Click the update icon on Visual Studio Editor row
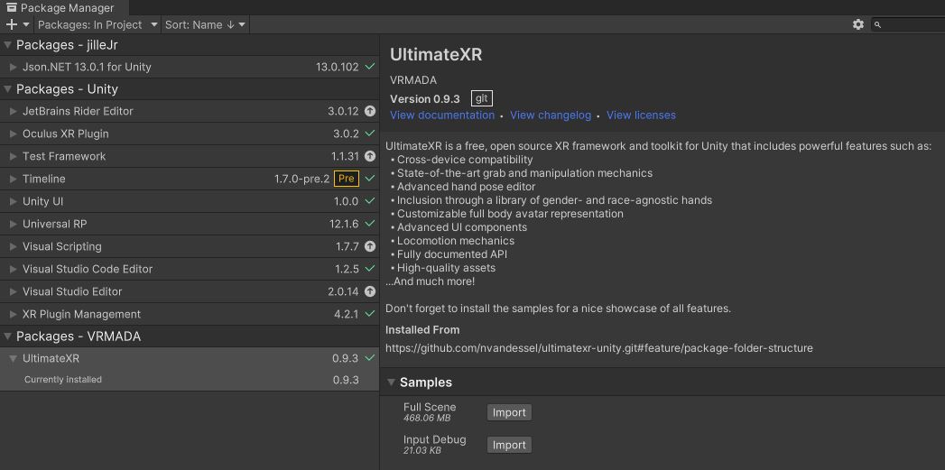Image resolution: width=945 pixels, height=470 pixels. (370, 291)
